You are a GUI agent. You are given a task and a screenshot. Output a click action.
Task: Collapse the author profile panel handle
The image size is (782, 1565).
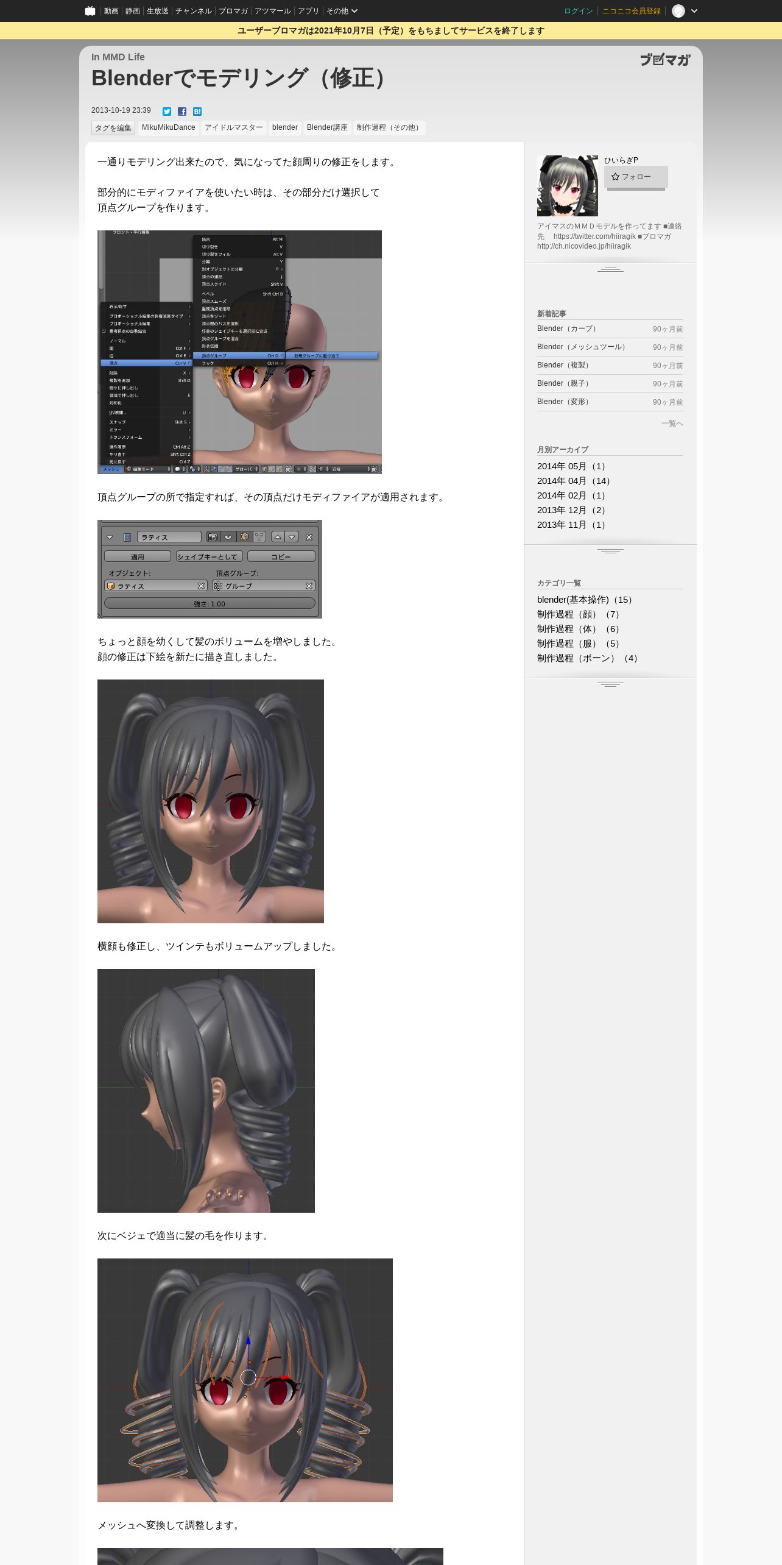[x=610, y=269]
